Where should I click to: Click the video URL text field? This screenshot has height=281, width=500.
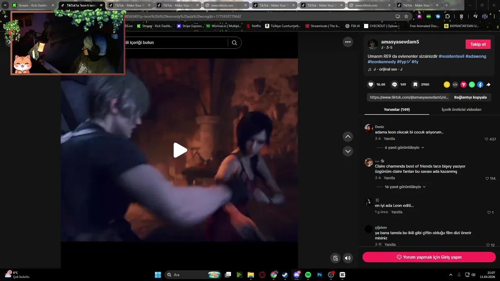[x=409, y=97]
